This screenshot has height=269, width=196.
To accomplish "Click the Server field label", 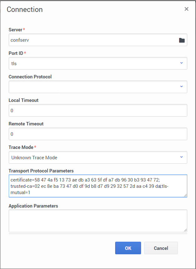I will click(x=15, y=30).
